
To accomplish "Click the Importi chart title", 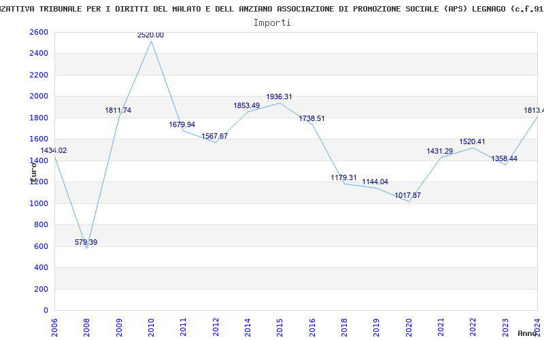I will tap(272, 23).
